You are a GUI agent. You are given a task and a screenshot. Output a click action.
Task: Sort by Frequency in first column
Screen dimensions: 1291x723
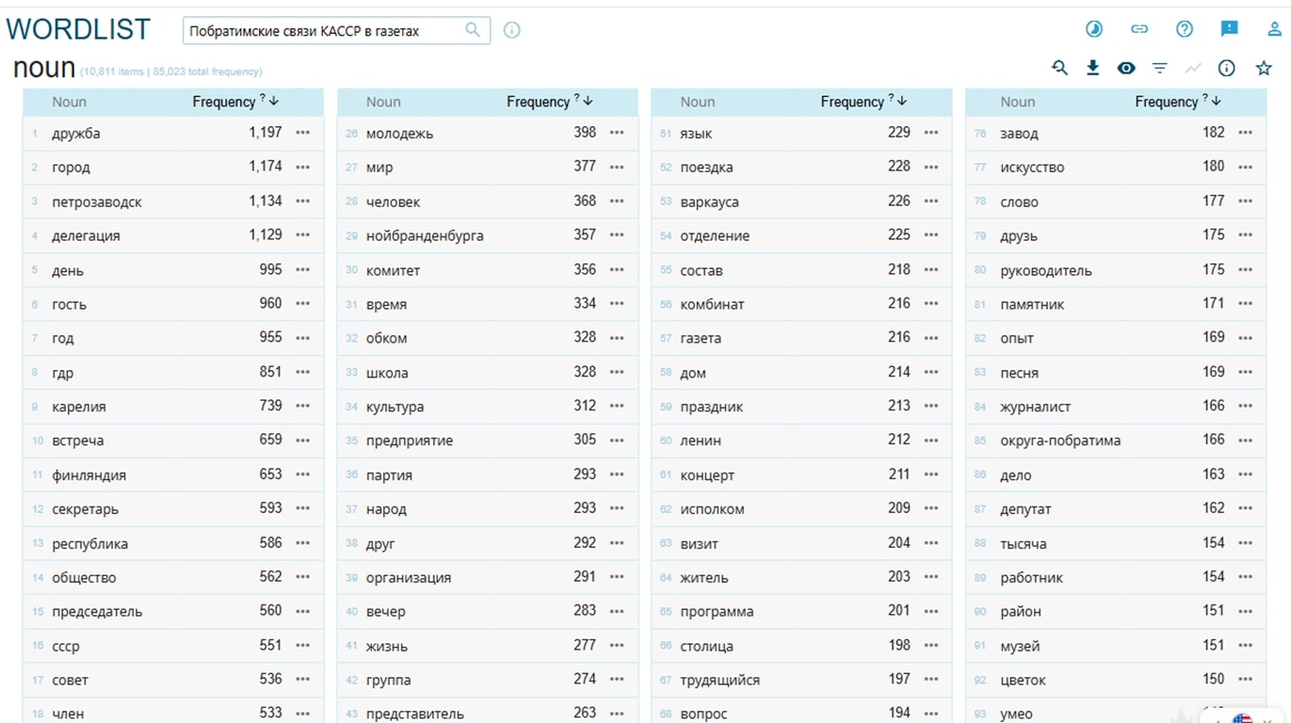click(x=224, y=102)
